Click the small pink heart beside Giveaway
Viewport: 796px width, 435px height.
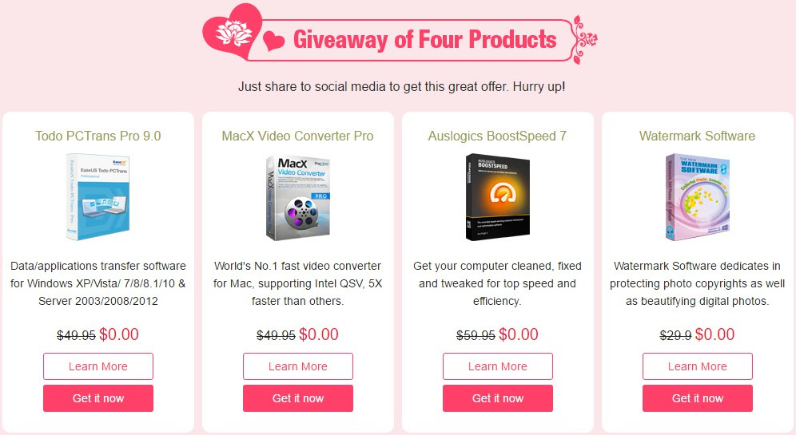pos(273,40)
